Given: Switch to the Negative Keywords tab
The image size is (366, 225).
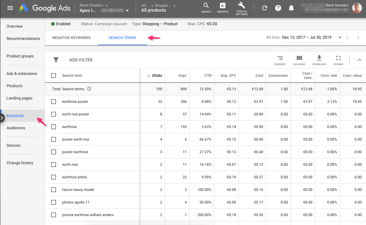Looking at the screenshot, I should click(71, 38).
